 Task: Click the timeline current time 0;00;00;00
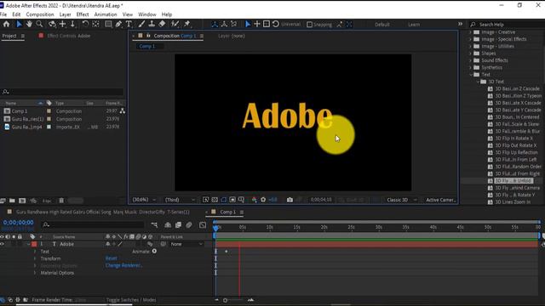[x=18, y=223]
